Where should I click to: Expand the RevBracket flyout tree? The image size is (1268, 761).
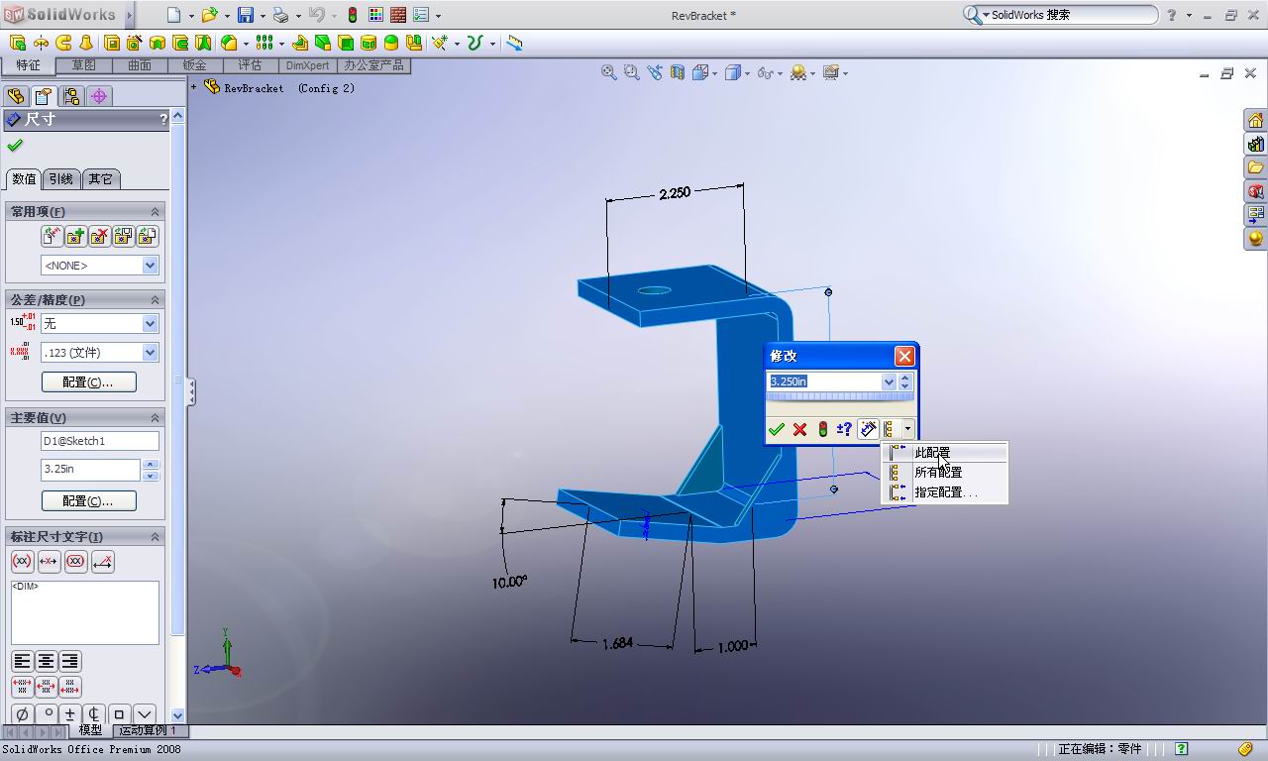click(x=194, y=87)
